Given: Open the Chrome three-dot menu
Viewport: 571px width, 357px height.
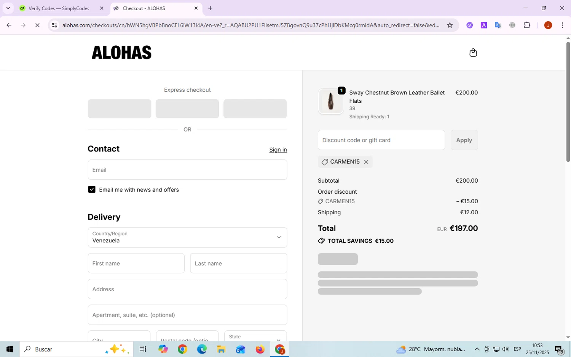Looking at the screenshot, I should point(563,25).
